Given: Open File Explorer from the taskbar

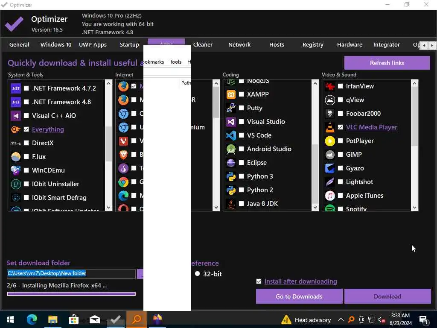Looking at the screenshot, I should click(52, 319).
